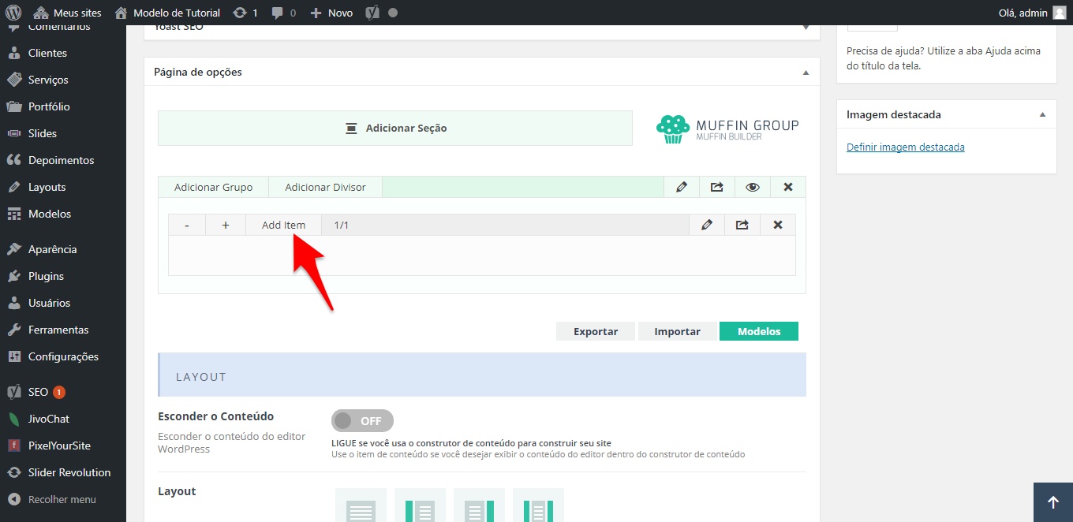Click the section edit pencil icon

pos(682,187)
